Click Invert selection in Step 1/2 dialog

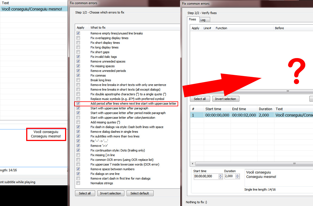click(111, 193)
